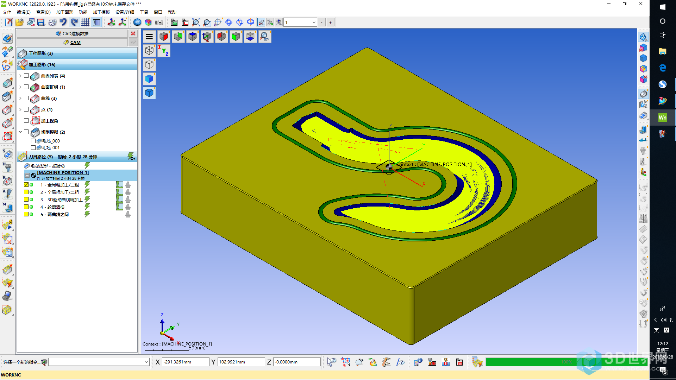The image size is (676, 380).
Task: Open the Print icon in toolbar
Action: tap(52, 23)
